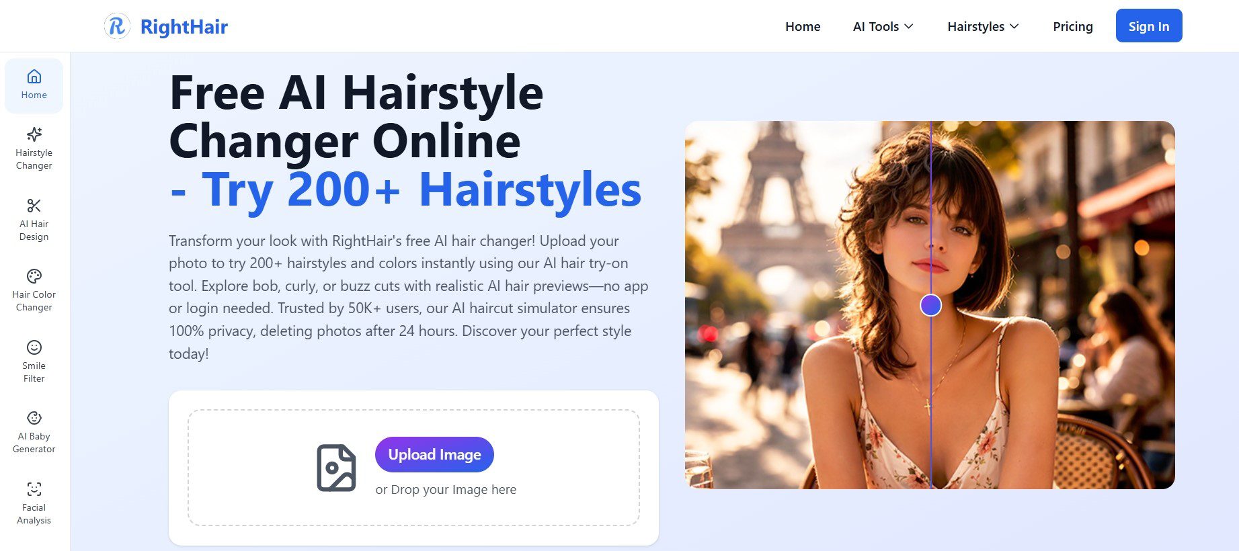Go to Home in top navigation
Image resolution: width=1239 pixels, height=551 pixels.
(803, 27)
